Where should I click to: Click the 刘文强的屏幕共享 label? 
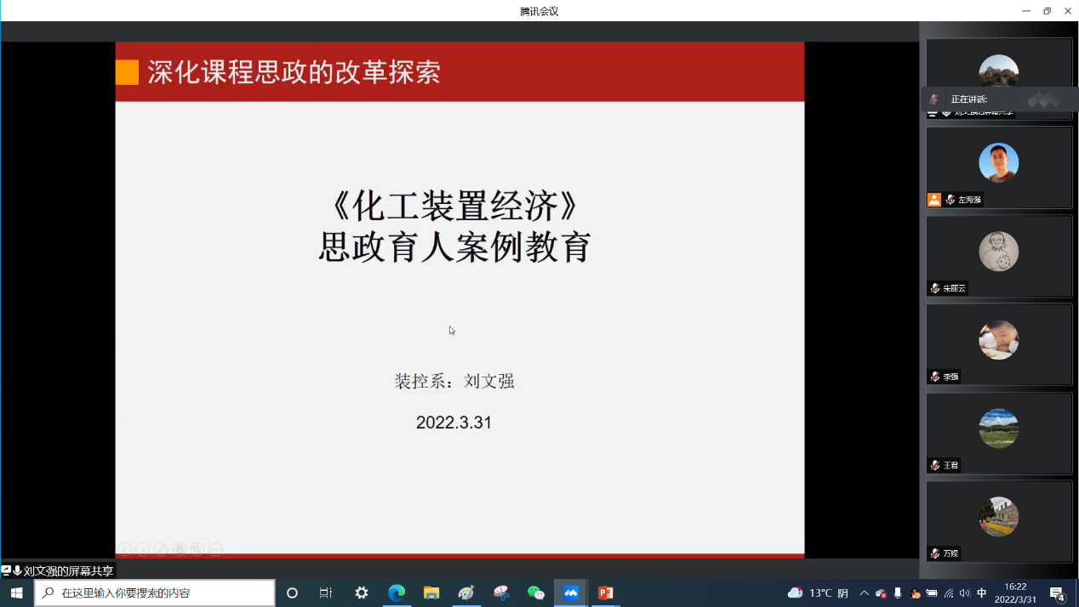pyautogui.click(x=68, y=571)
